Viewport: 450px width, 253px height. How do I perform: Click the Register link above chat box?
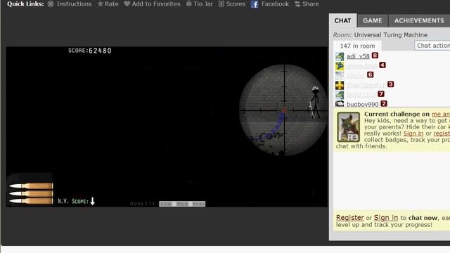(x=350, y=218)
